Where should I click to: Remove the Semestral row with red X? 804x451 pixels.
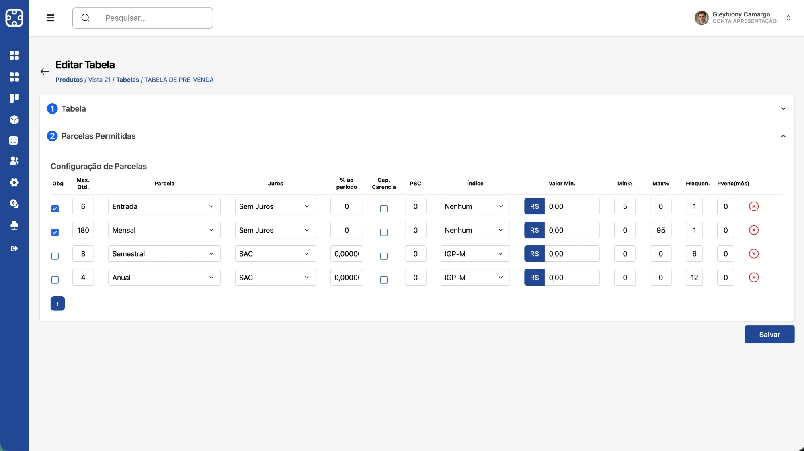point(754,254)
